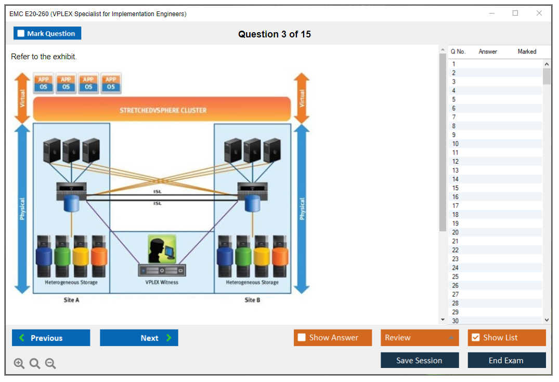Select question 10 in the list
The height and width of the screenshot is (382, 559).
coord(456,144)
